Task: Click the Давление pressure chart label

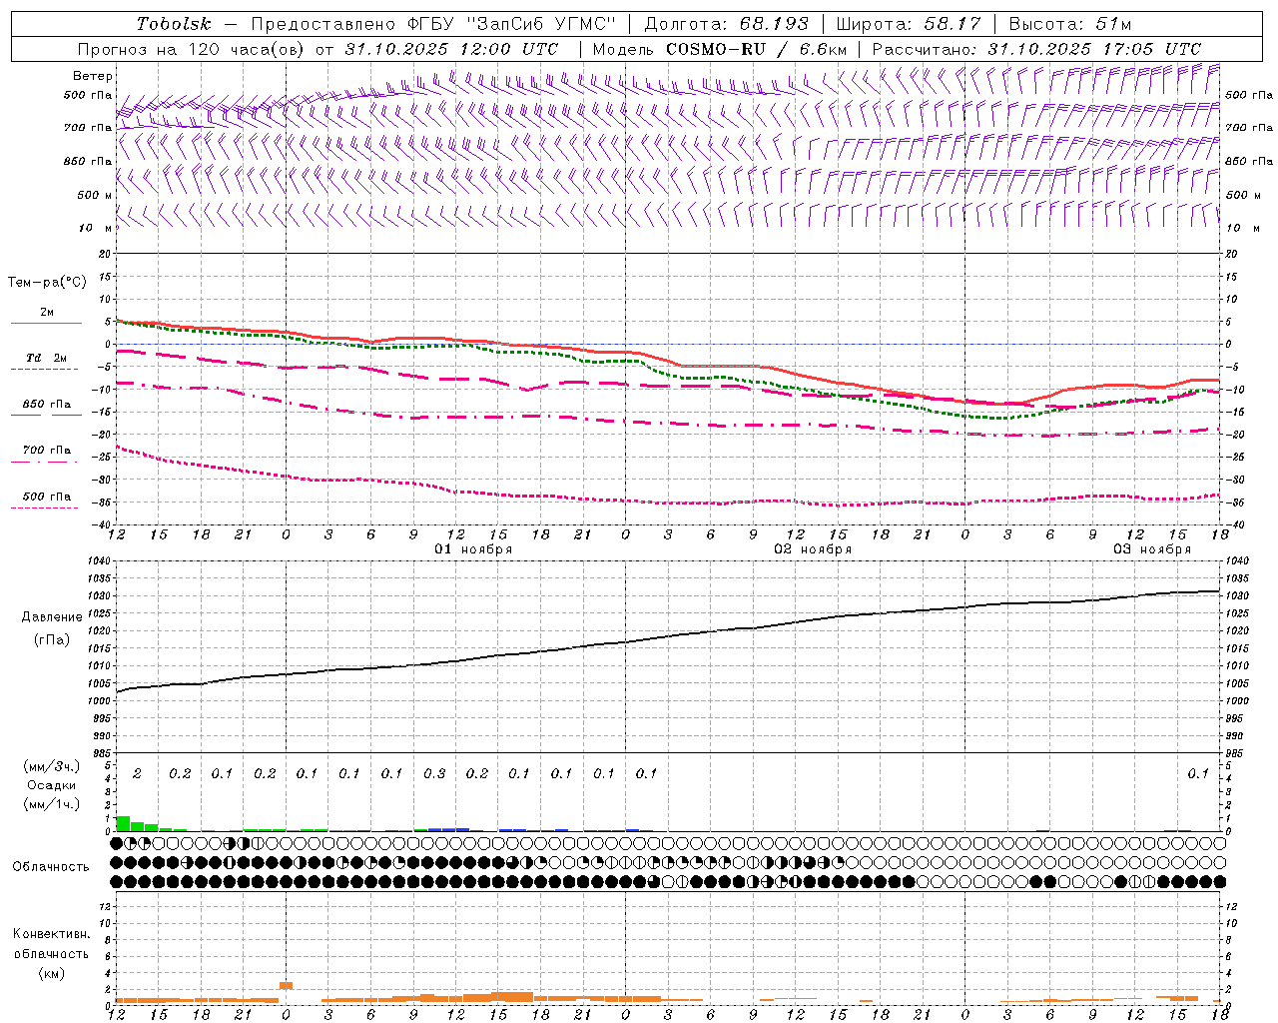Action: (x=52, y=617)
